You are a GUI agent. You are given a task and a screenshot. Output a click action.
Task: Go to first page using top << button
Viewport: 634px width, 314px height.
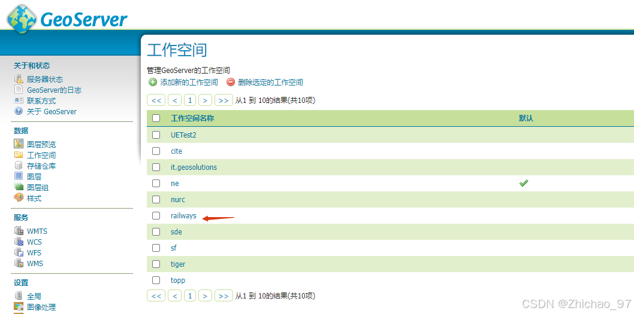point(156,100)
